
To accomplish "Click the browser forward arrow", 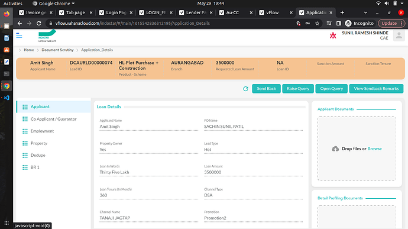I will coord(29,24).
